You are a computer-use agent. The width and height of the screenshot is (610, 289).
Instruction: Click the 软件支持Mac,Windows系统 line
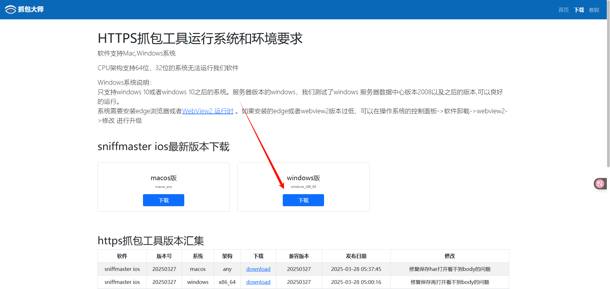tap(137, 53)
